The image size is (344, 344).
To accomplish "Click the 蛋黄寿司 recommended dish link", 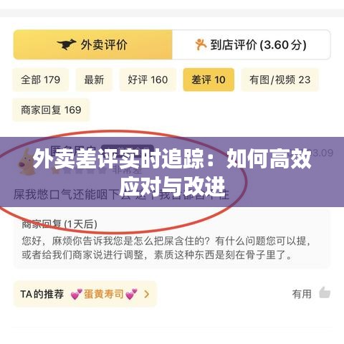I will click(x=103, y=294).
